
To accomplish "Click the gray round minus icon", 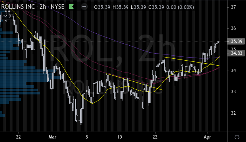I will pyautogui.click(x=84, y=7).
